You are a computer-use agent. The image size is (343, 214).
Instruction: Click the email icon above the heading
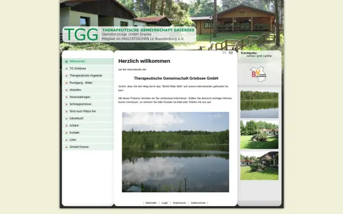coord(225,53)
